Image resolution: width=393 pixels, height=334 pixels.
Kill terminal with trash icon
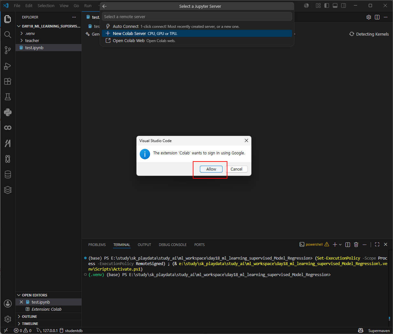point(356,245)
